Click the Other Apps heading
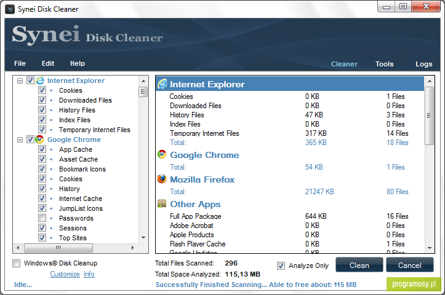This screenshot has height=295, width=445. (195, 204)
